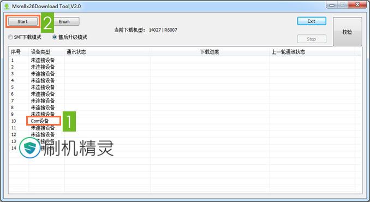Click sequence number 14 cell
The height and width of the screenshot is (202, 370).
(x=14, y=148)
